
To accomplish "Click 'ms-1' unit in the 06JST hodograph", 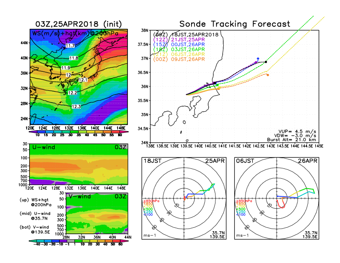I will 243,235.
